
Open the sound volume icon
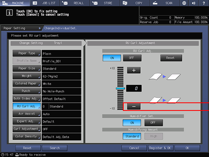[x=194, y=3]
